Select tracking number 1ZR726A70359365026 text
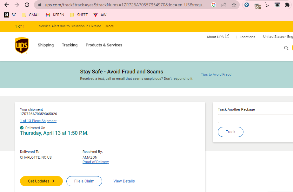 [38, 114]
